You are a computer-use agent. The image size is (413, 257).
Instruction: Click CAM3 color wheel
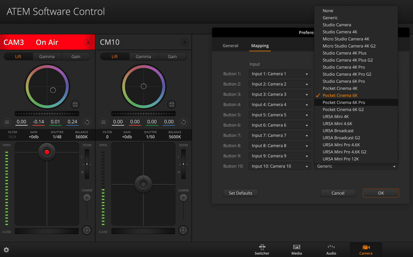(47, 86)
